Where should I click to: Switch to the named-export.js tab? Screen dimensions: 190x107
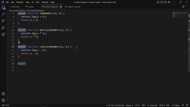(51, 7)
